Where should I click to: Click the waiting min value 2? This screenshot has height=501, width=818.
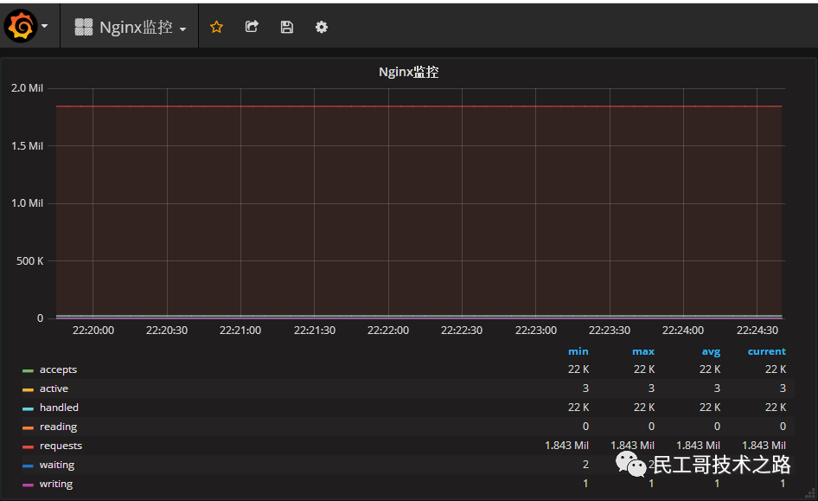[x=585, y=465]
